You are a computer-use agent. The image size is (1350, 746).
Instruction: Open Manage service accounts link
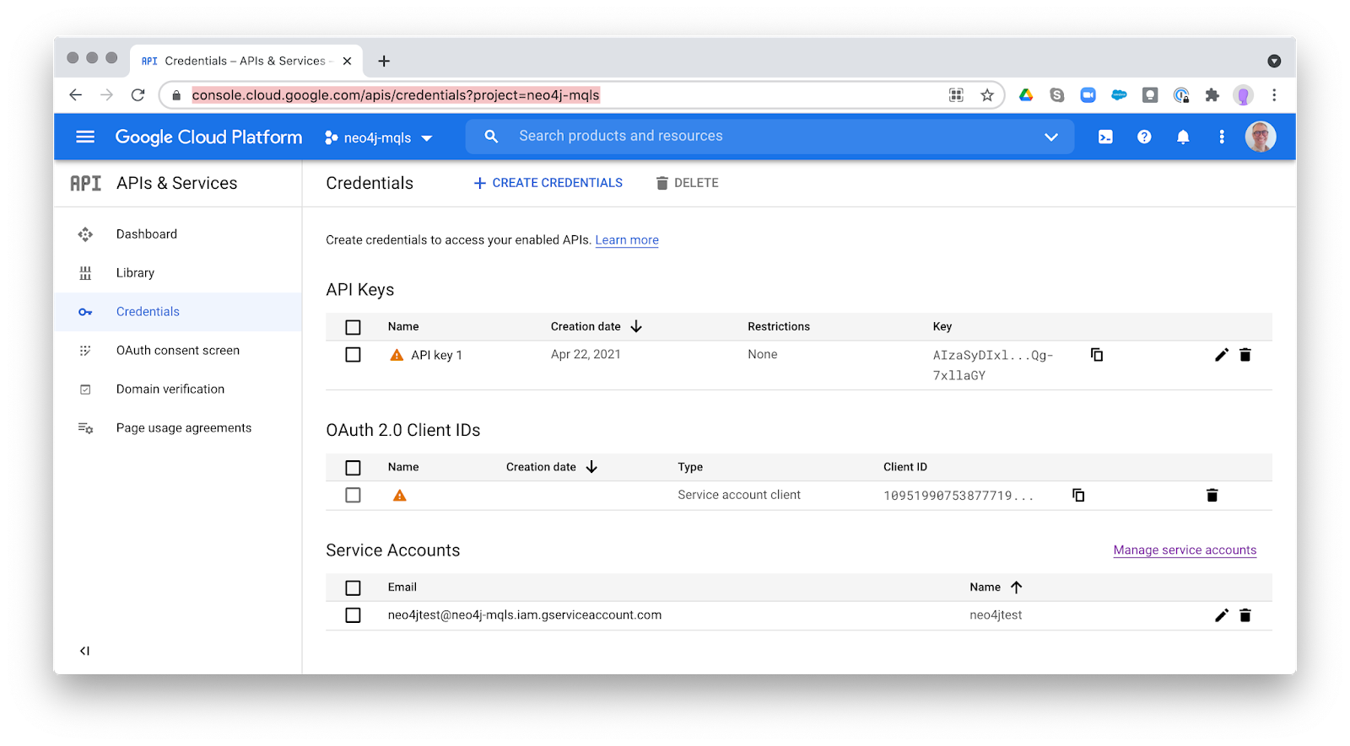1185,550
